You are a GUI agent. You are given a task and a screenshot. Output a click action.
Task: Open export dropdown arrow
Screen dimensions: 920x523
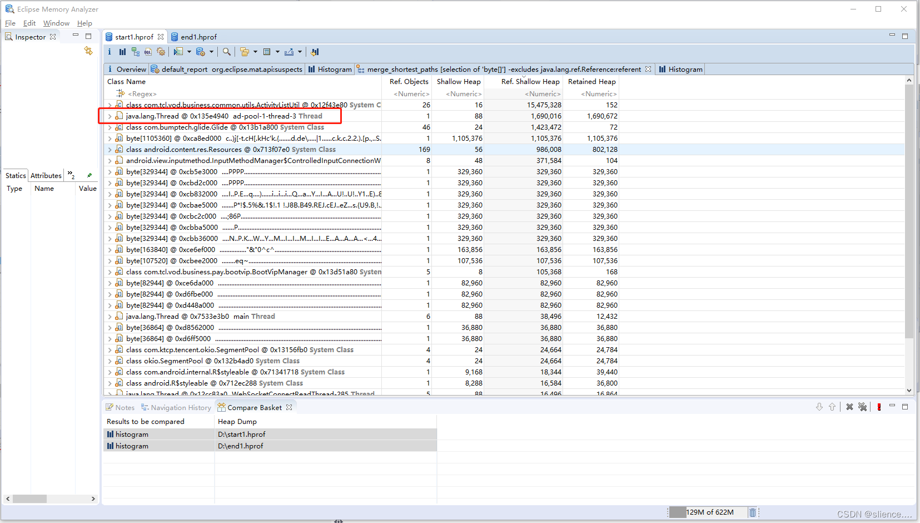click(x=300, y=52)
